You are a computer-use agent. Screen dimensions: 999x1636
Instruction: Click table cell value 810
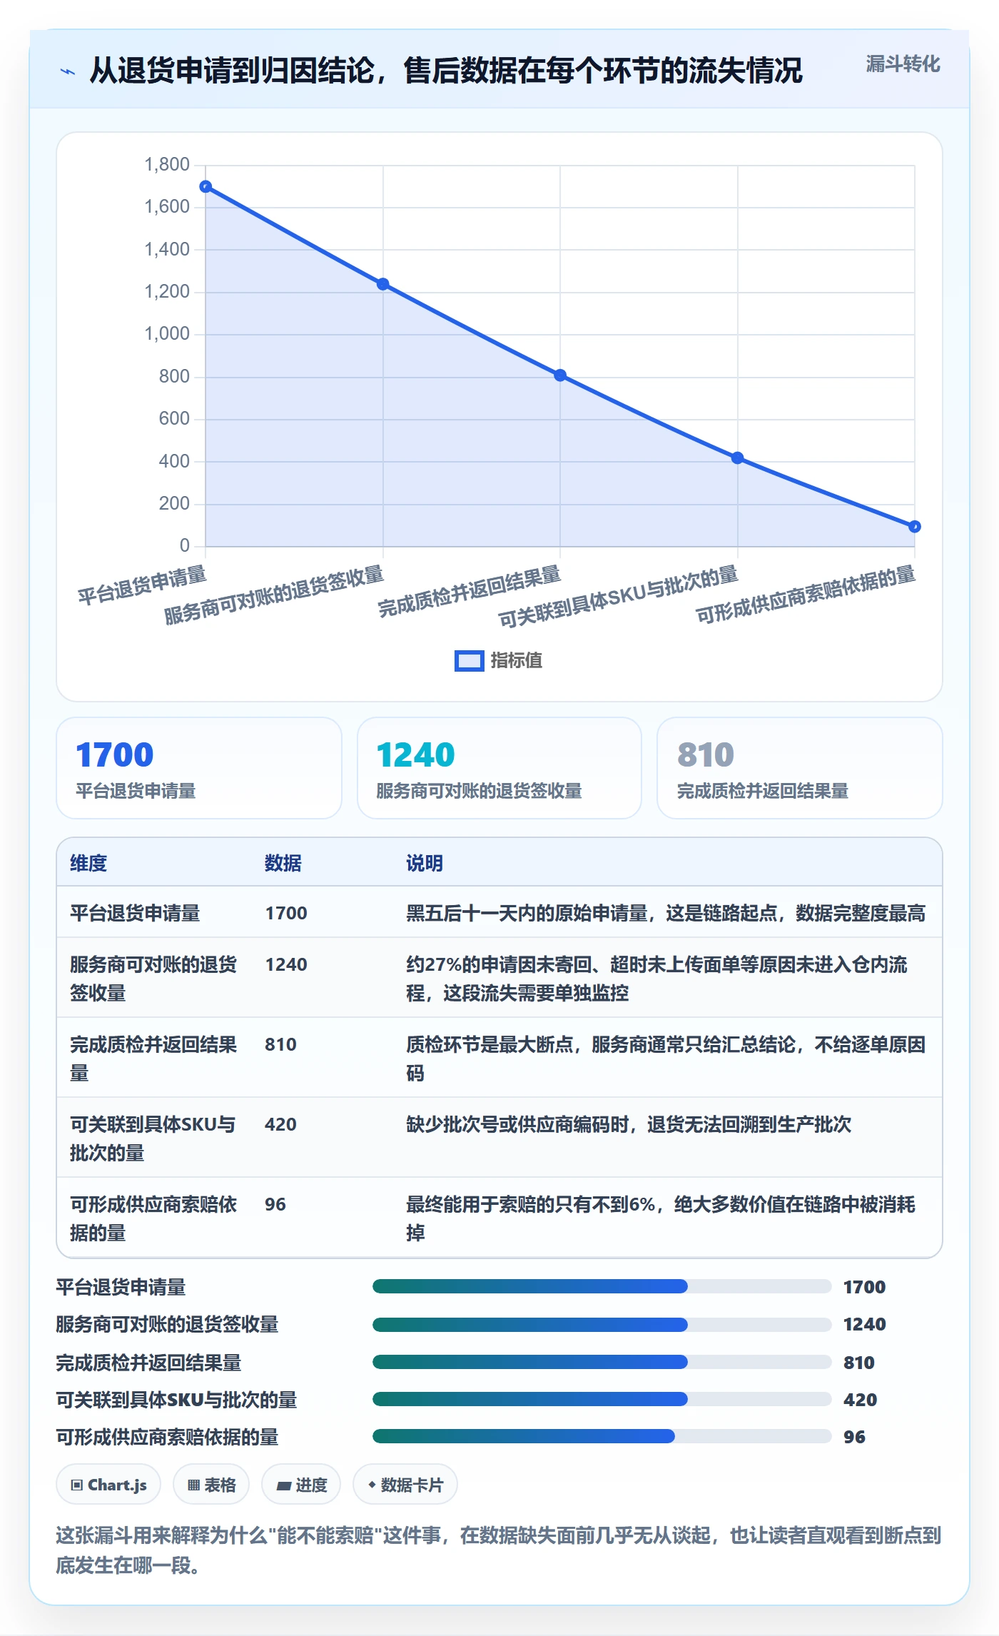281,1045
